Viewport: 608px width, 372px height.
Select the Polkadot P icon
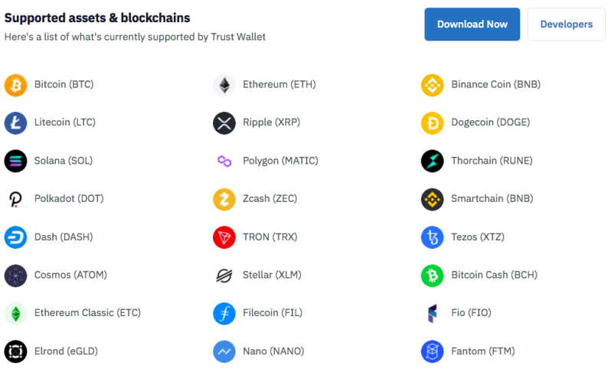(15, 199)
